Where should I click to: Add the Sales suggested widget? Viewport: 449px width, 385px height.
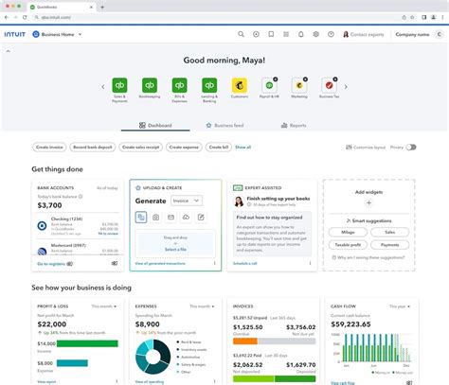(x=390, y=232)
